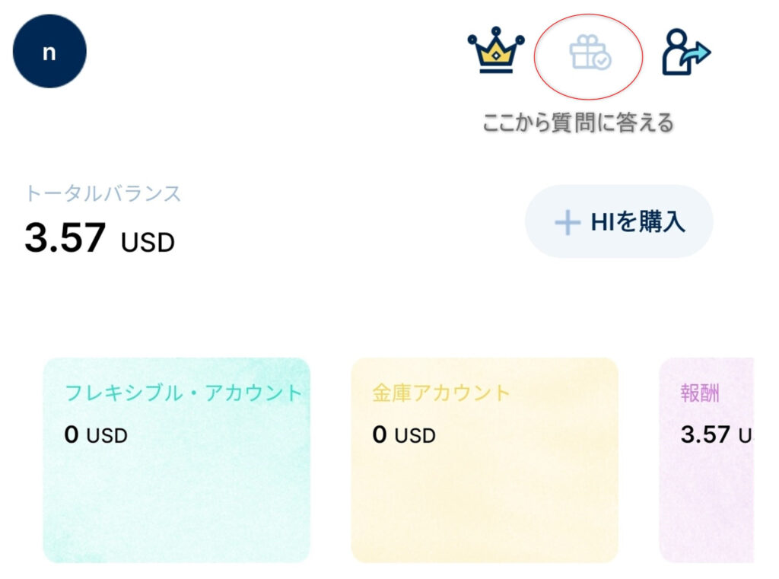Open the invite friend share icon
Image resolution: width=779 pixels, height=579 pixels.
686,52
